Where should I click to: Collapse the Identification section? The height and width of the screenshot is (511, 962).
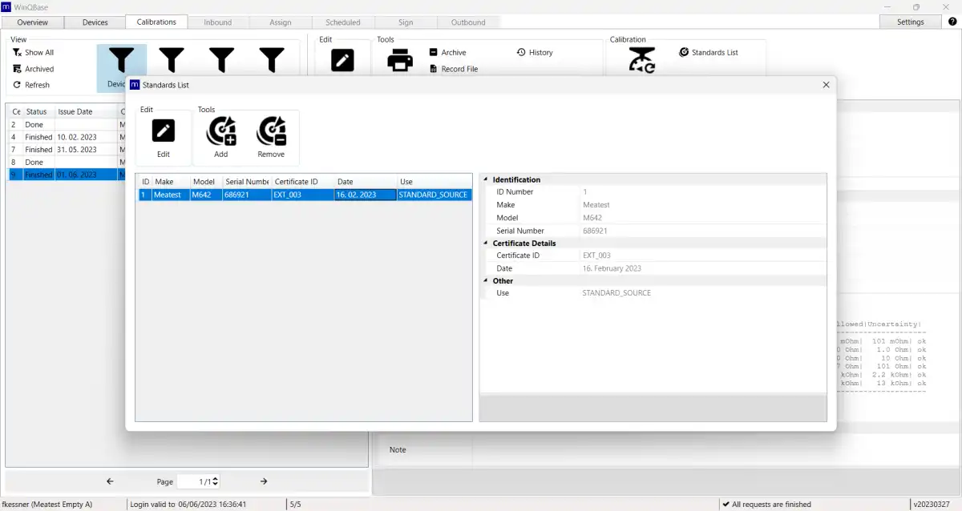(x=485, y=179)
